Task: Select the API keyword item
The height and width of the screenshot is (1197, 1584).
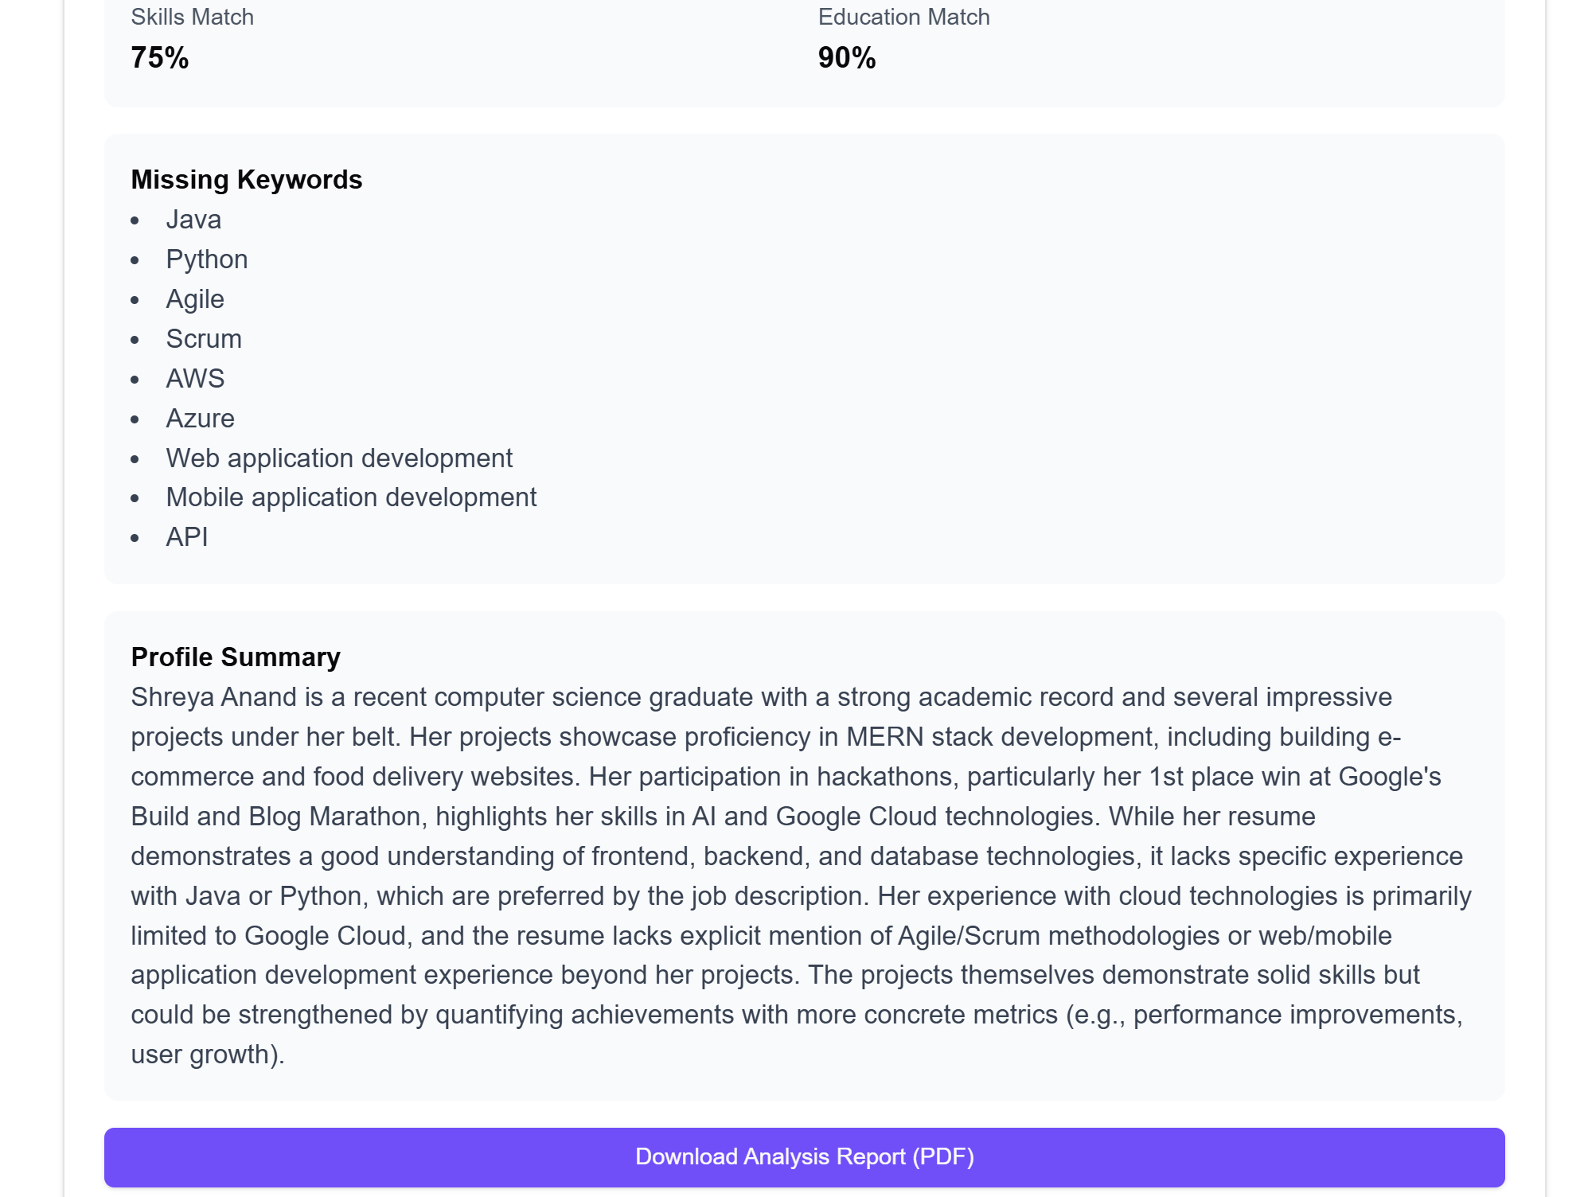Action: tap(187, 537)
